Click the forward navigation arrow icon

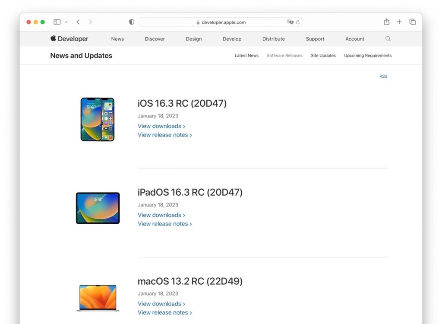click(91, 22)
